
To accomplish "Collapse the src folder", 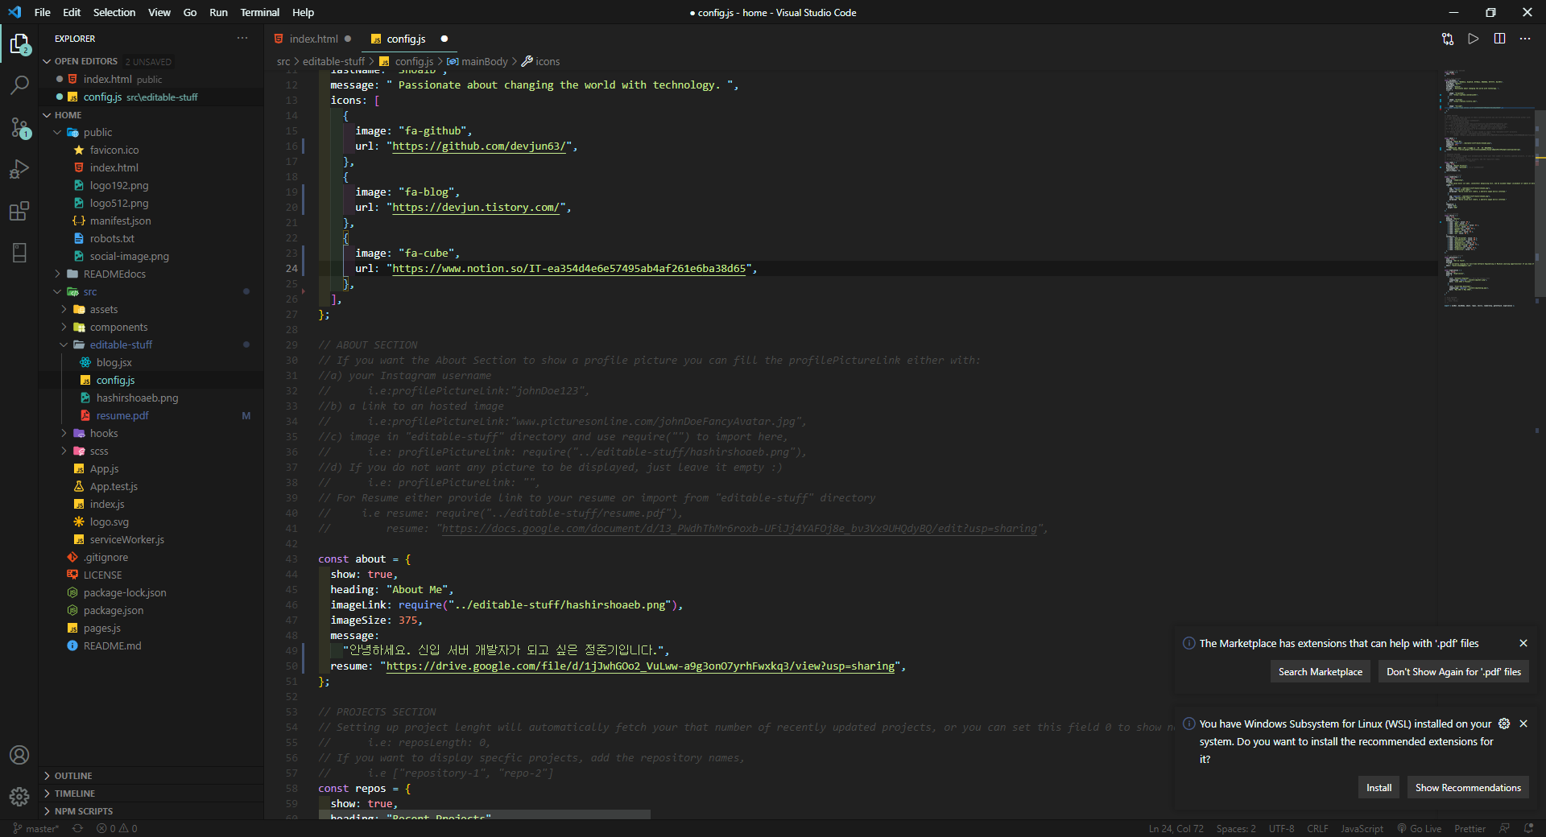I will (x=57, y=291).
